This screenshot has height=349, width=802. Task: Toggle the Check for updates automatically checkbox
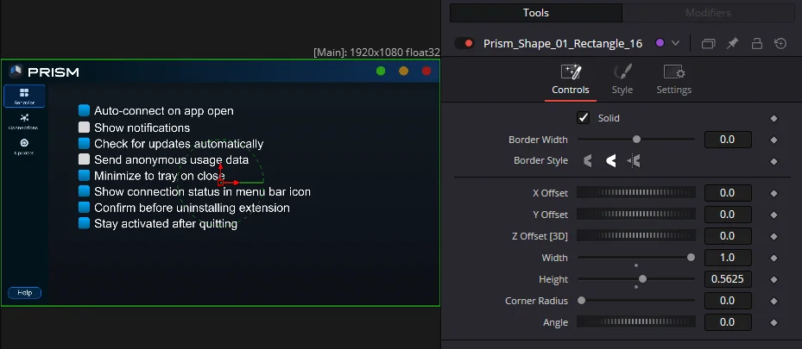[84, 143]
